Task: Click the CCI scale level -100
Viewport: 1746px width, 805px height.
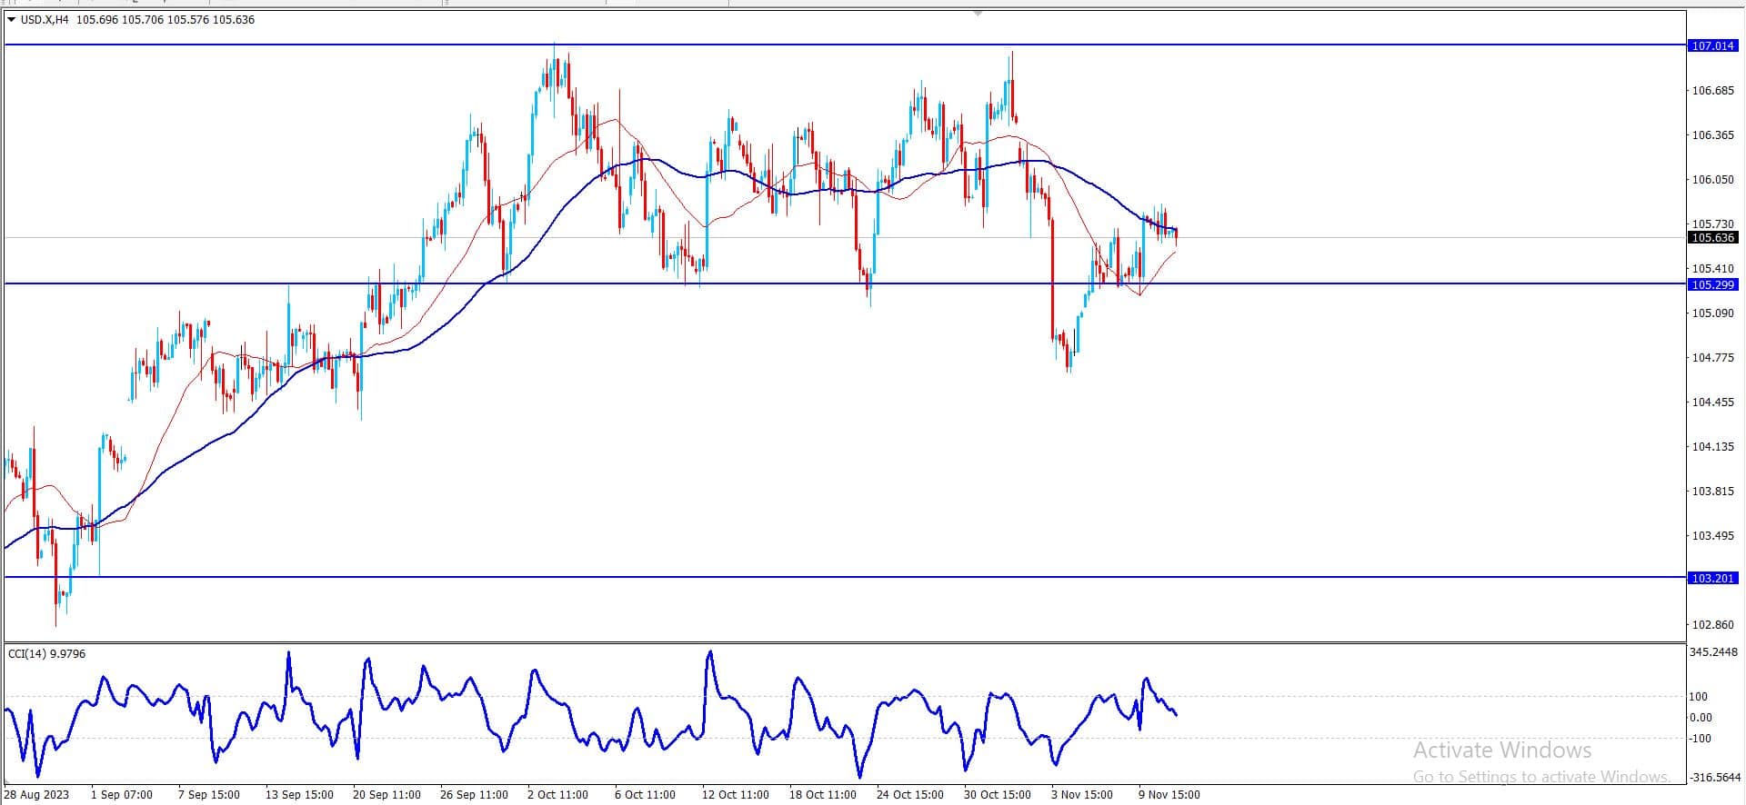Action: [x=1701, y=739]
